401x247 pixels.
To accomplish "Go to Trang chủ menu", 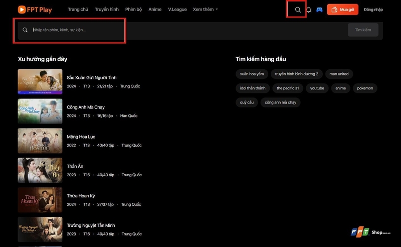I will coord(78,10).
